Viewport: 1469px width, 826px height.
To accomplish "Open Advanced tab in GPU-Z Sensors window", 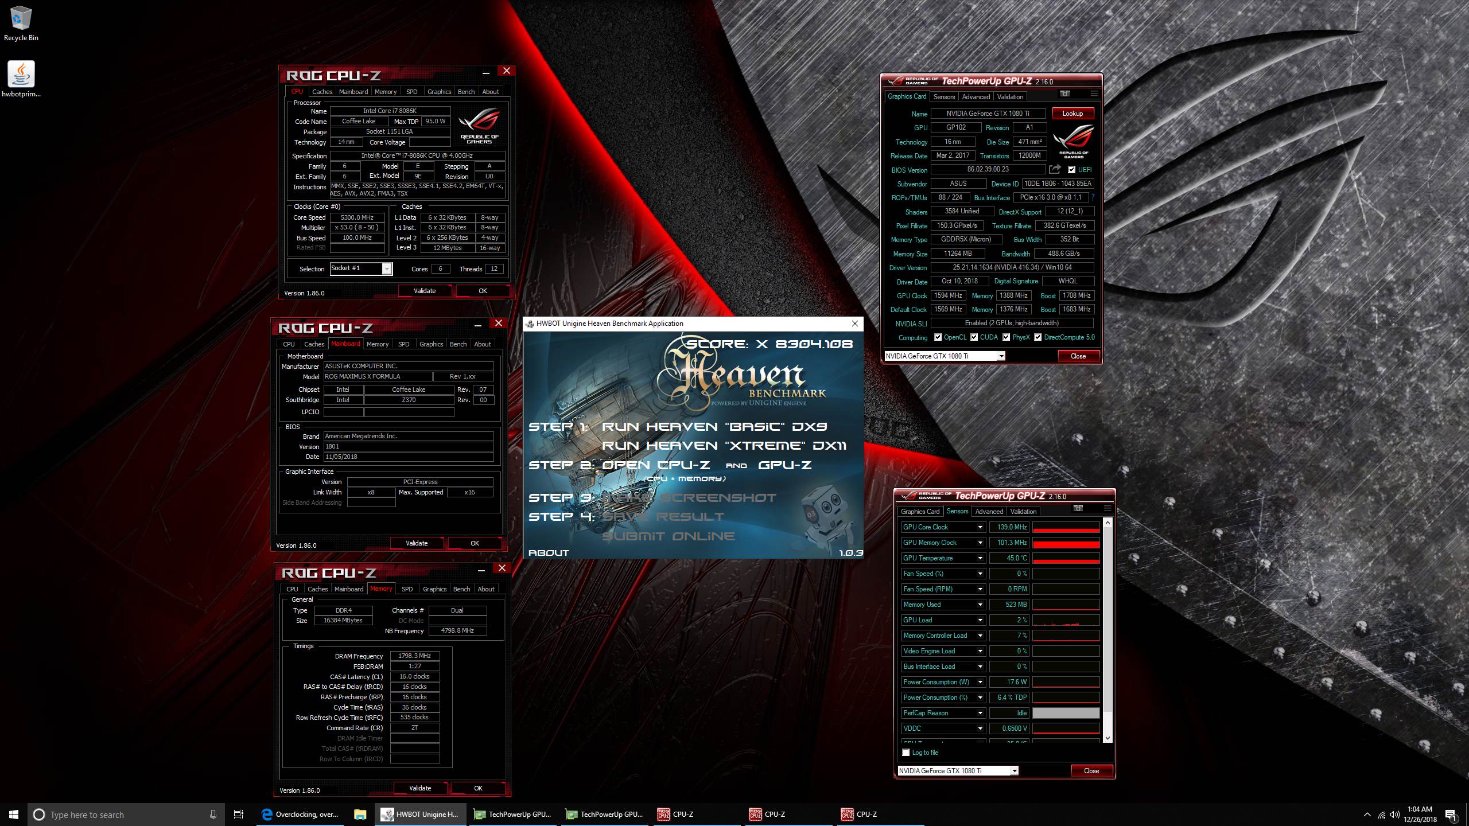I will click(x=989, y=512).
